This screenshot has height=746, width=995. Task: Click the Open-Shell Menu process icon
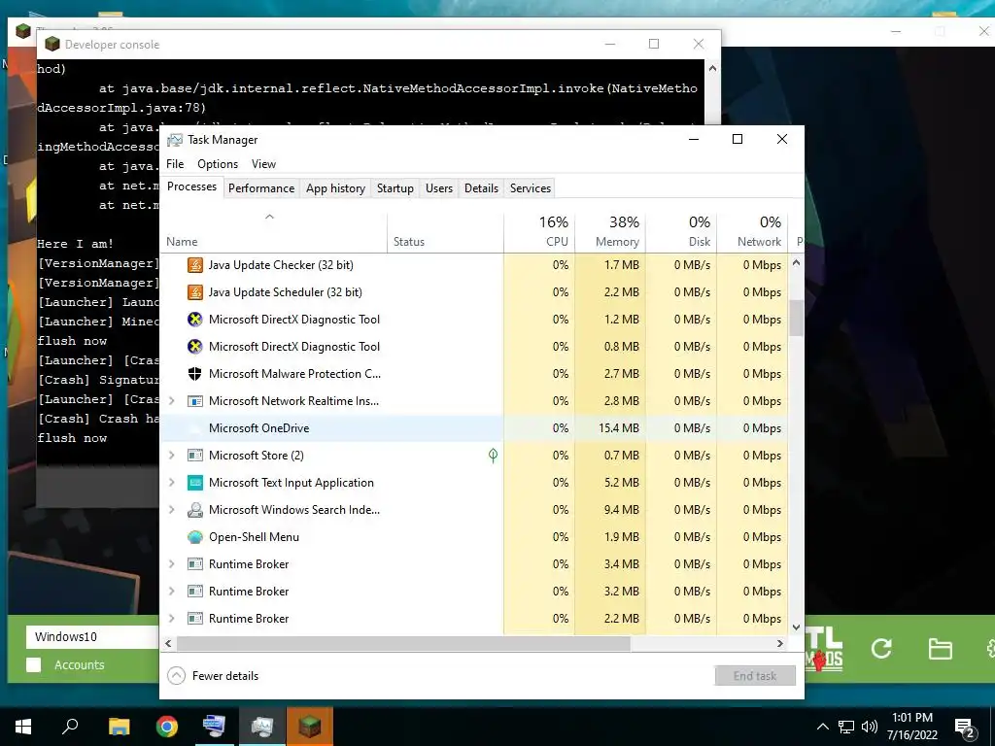point(194,537)
